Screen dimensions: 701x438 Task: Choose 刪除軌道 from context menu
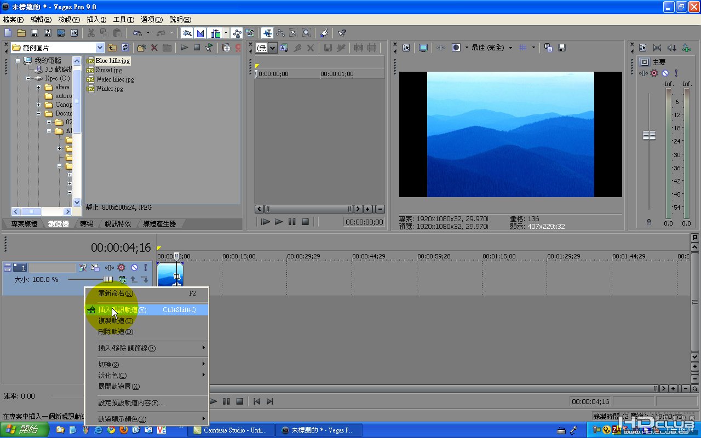116,332
